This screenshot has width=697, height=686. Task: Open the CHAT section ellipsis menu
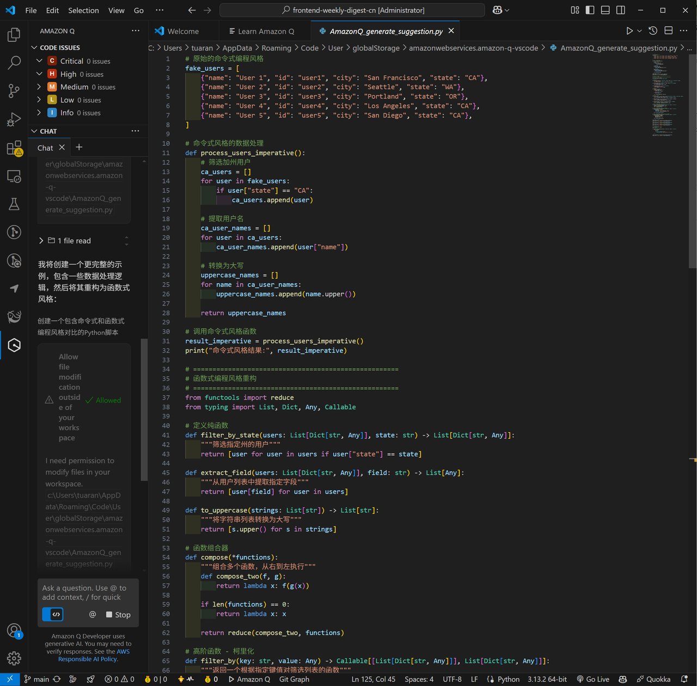[x=136, y=131]
